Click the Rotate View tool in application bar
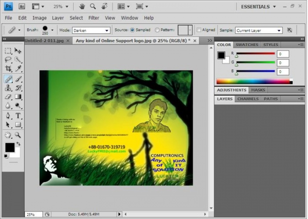This screenshot has height=219, width=308. tap(104, 7)
